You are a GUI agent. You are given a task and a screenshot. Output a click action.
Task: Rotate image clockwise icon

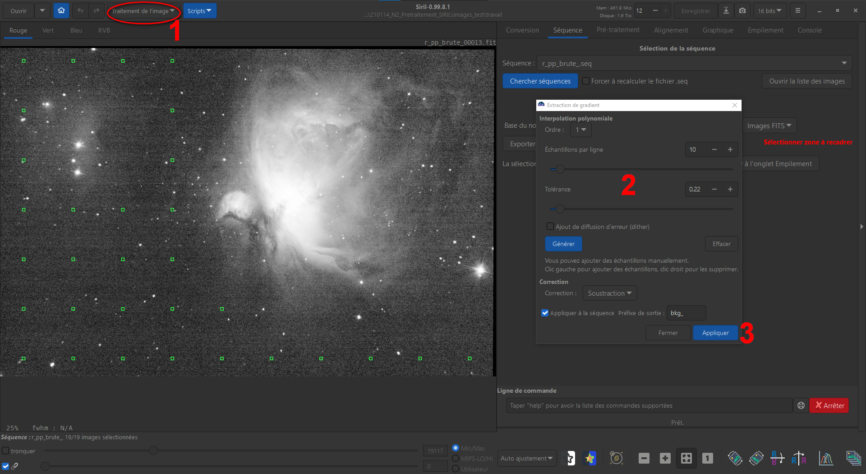point(756,458)
